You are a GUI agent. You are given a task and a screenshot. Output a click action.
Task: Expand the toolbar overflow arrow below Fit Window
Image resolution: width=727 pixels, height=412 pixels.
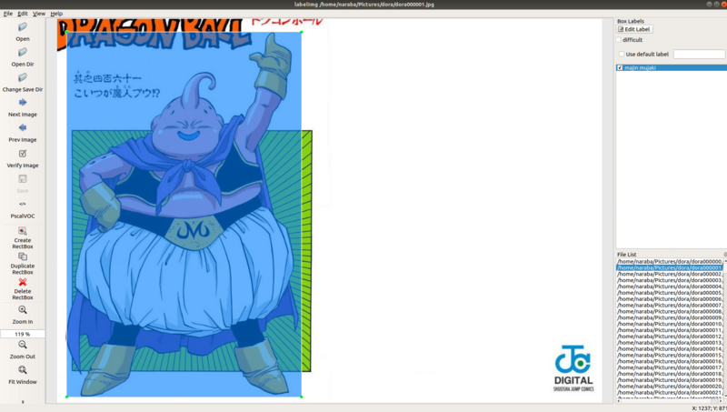(22, 402)
